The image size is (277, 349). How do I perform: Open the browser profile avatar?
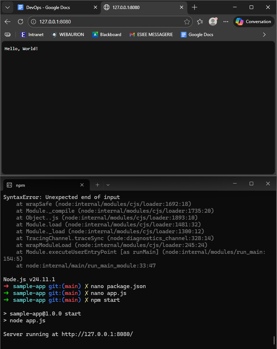213,22
